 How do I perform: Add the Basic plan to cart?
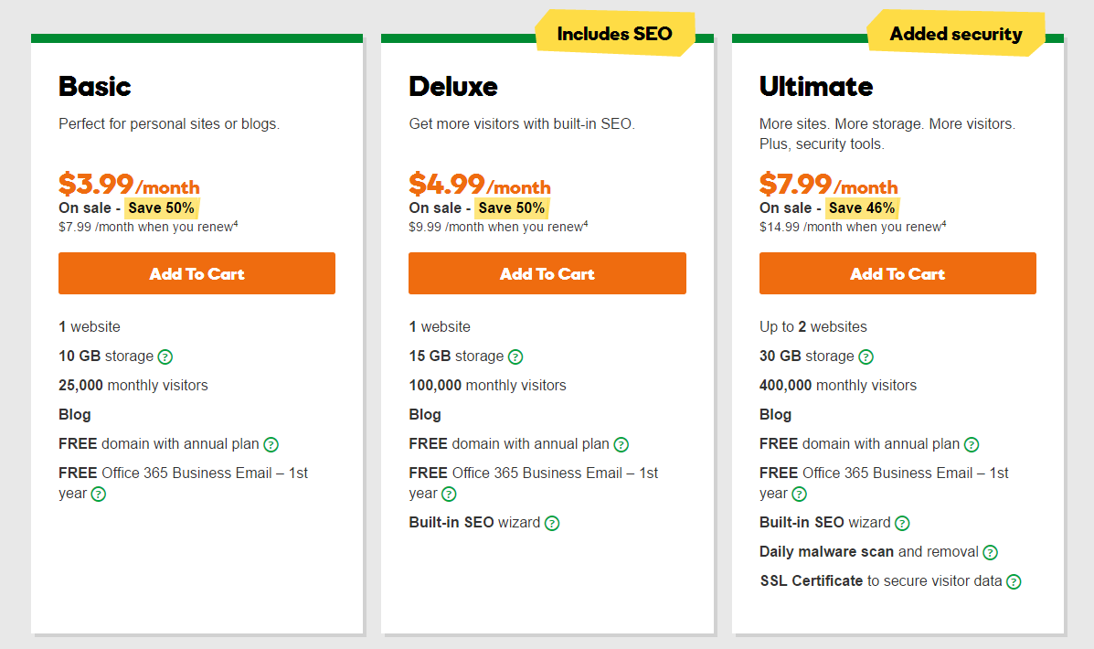pyautogui.click(x=196, y=273)
